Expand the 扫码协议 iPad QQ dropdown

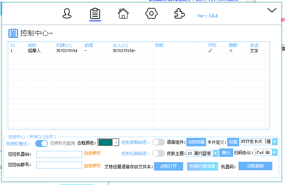275,153
